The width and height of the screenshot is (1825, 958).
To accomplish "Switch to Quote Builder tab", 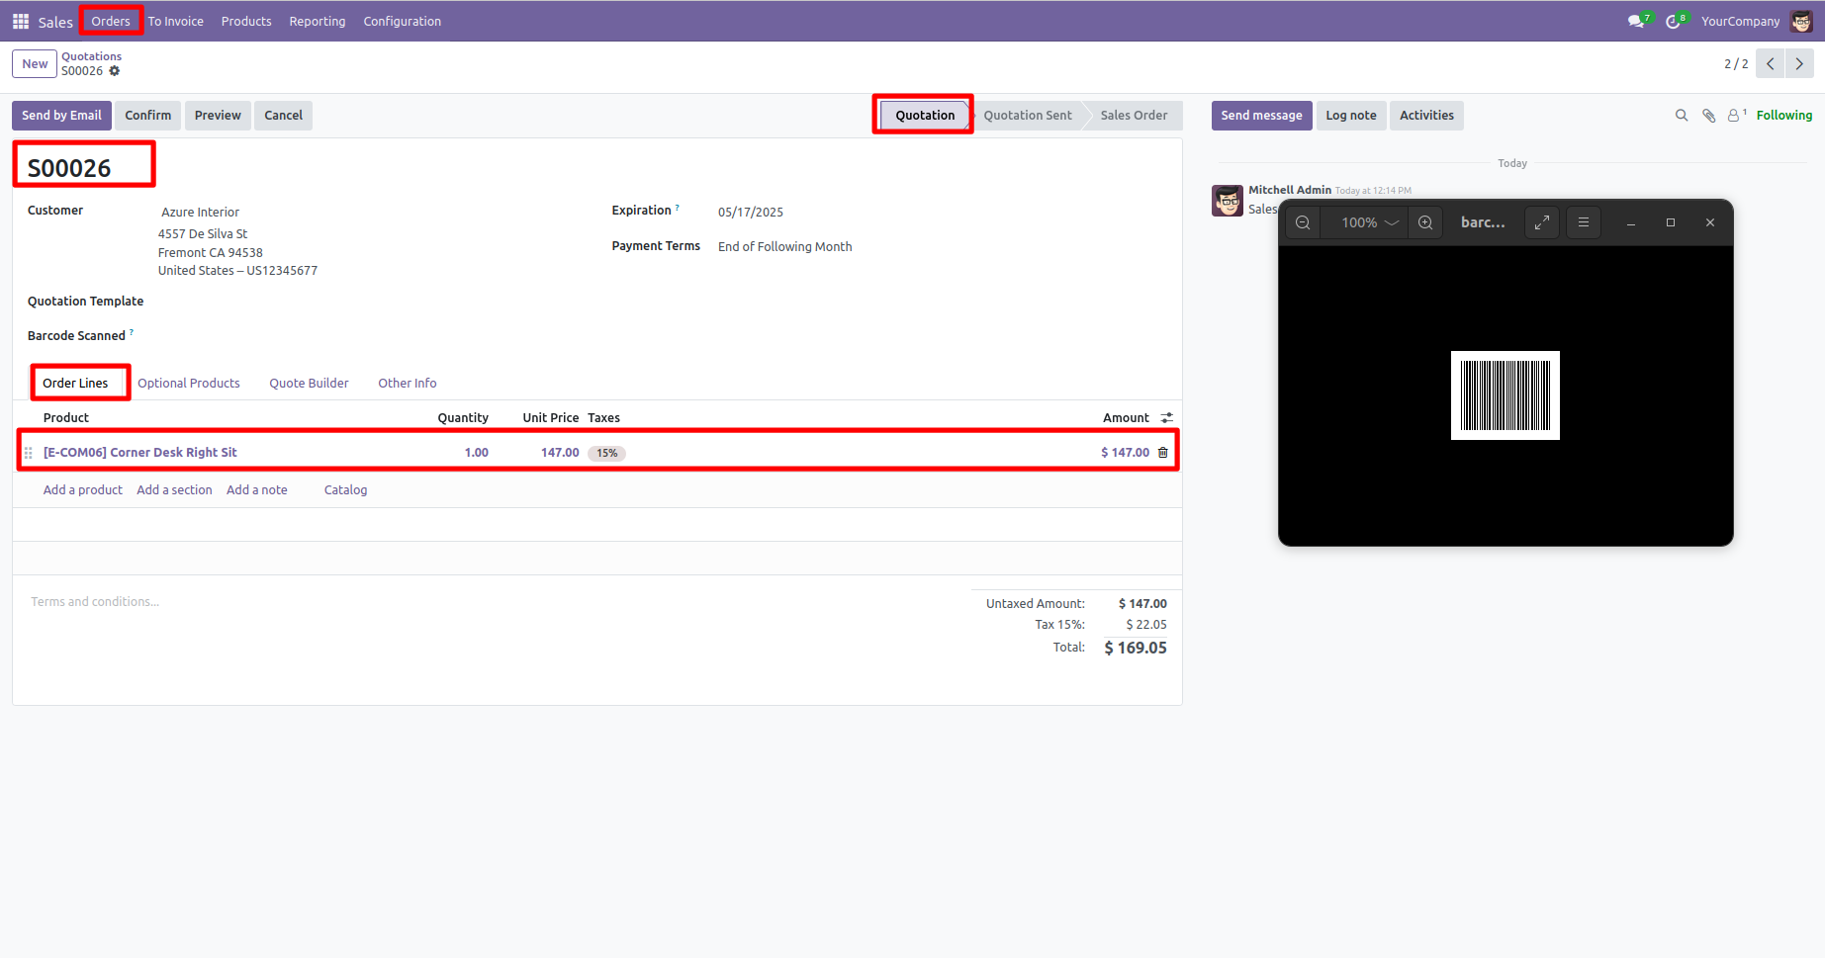I will point(309,383).
